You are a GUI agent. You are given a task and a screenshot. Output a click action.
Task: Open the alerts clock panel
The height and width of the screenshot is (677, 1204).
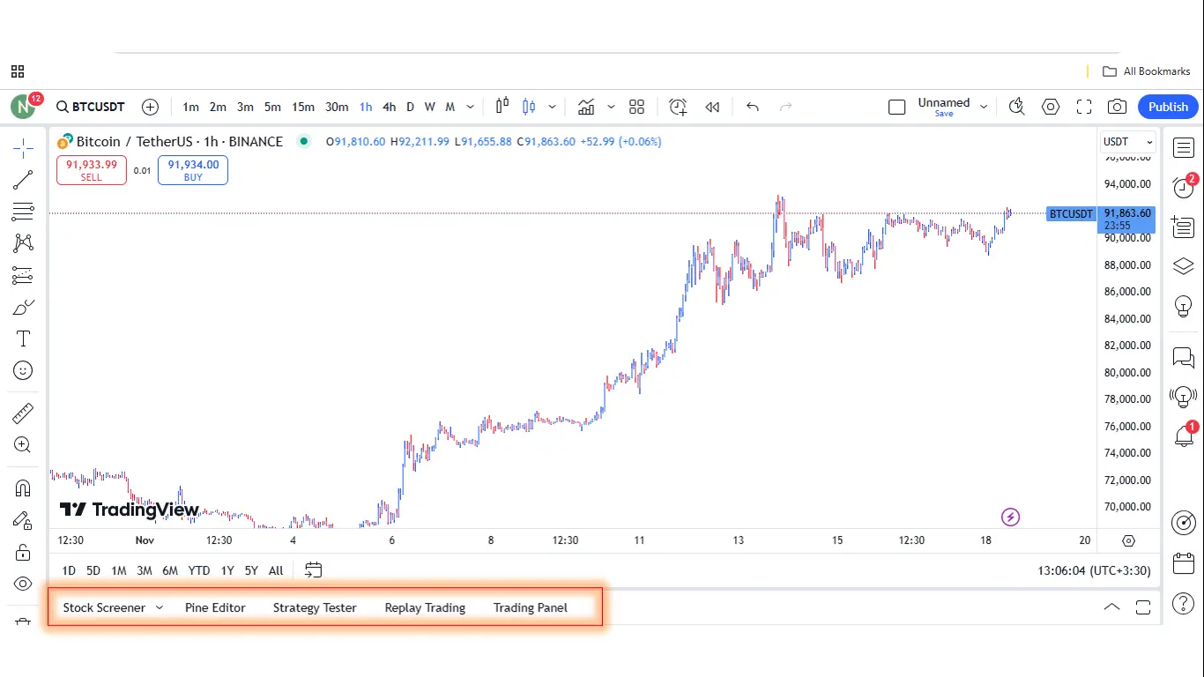(1184, 187)
